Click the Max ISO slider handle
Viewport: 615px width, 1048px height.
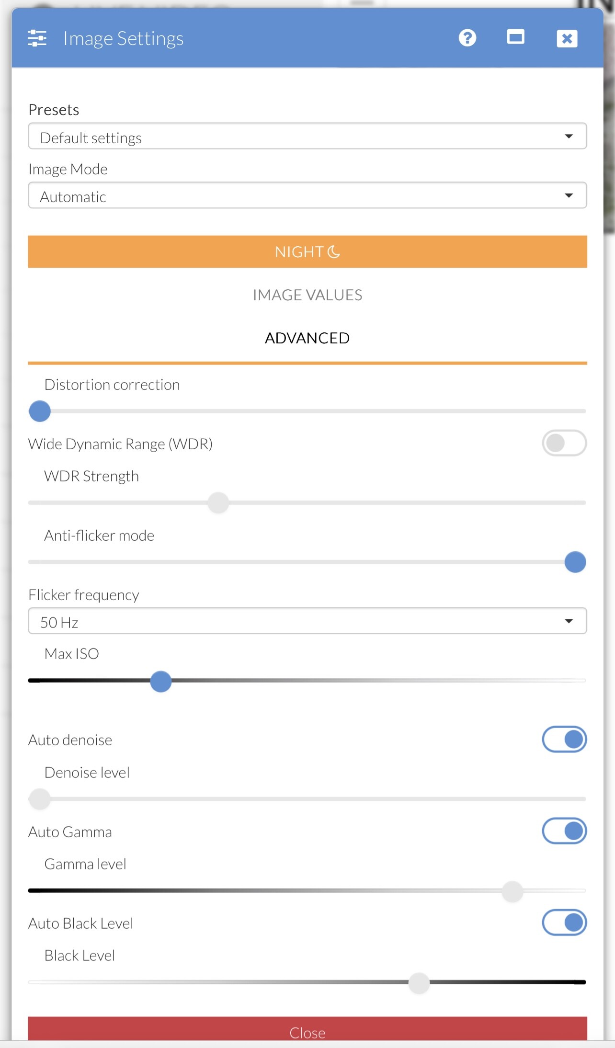tap(161, 681)
